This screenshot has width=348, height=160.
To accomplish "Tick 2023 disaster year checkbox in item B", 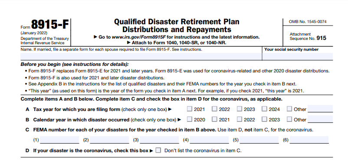I will pos(264,119).
